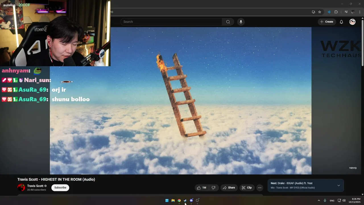Click the video player to pause

[x=181, y=101]
